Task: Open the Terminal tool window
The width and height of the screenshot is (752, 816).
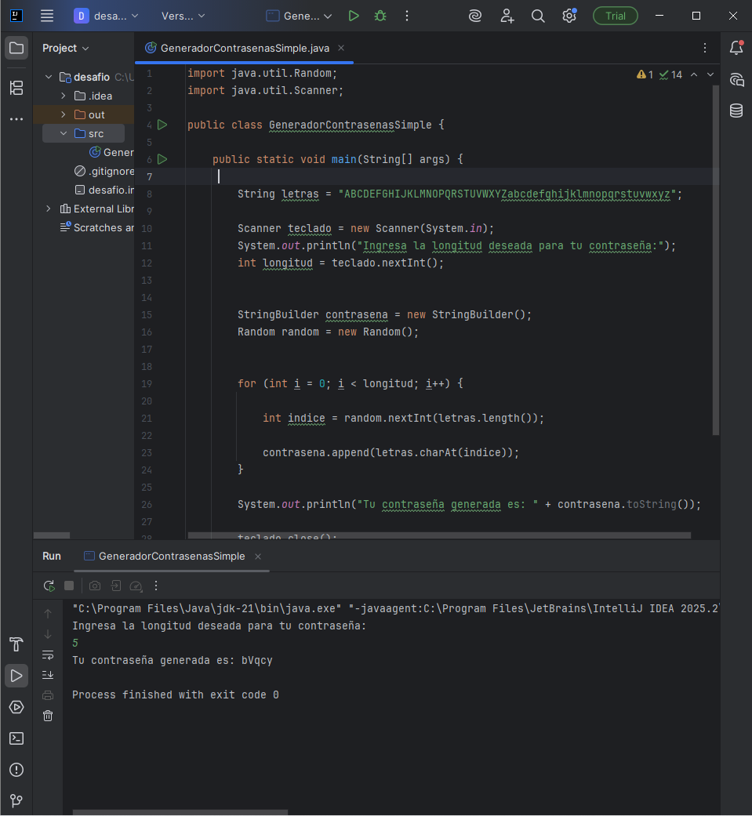Action: [16, 738]
